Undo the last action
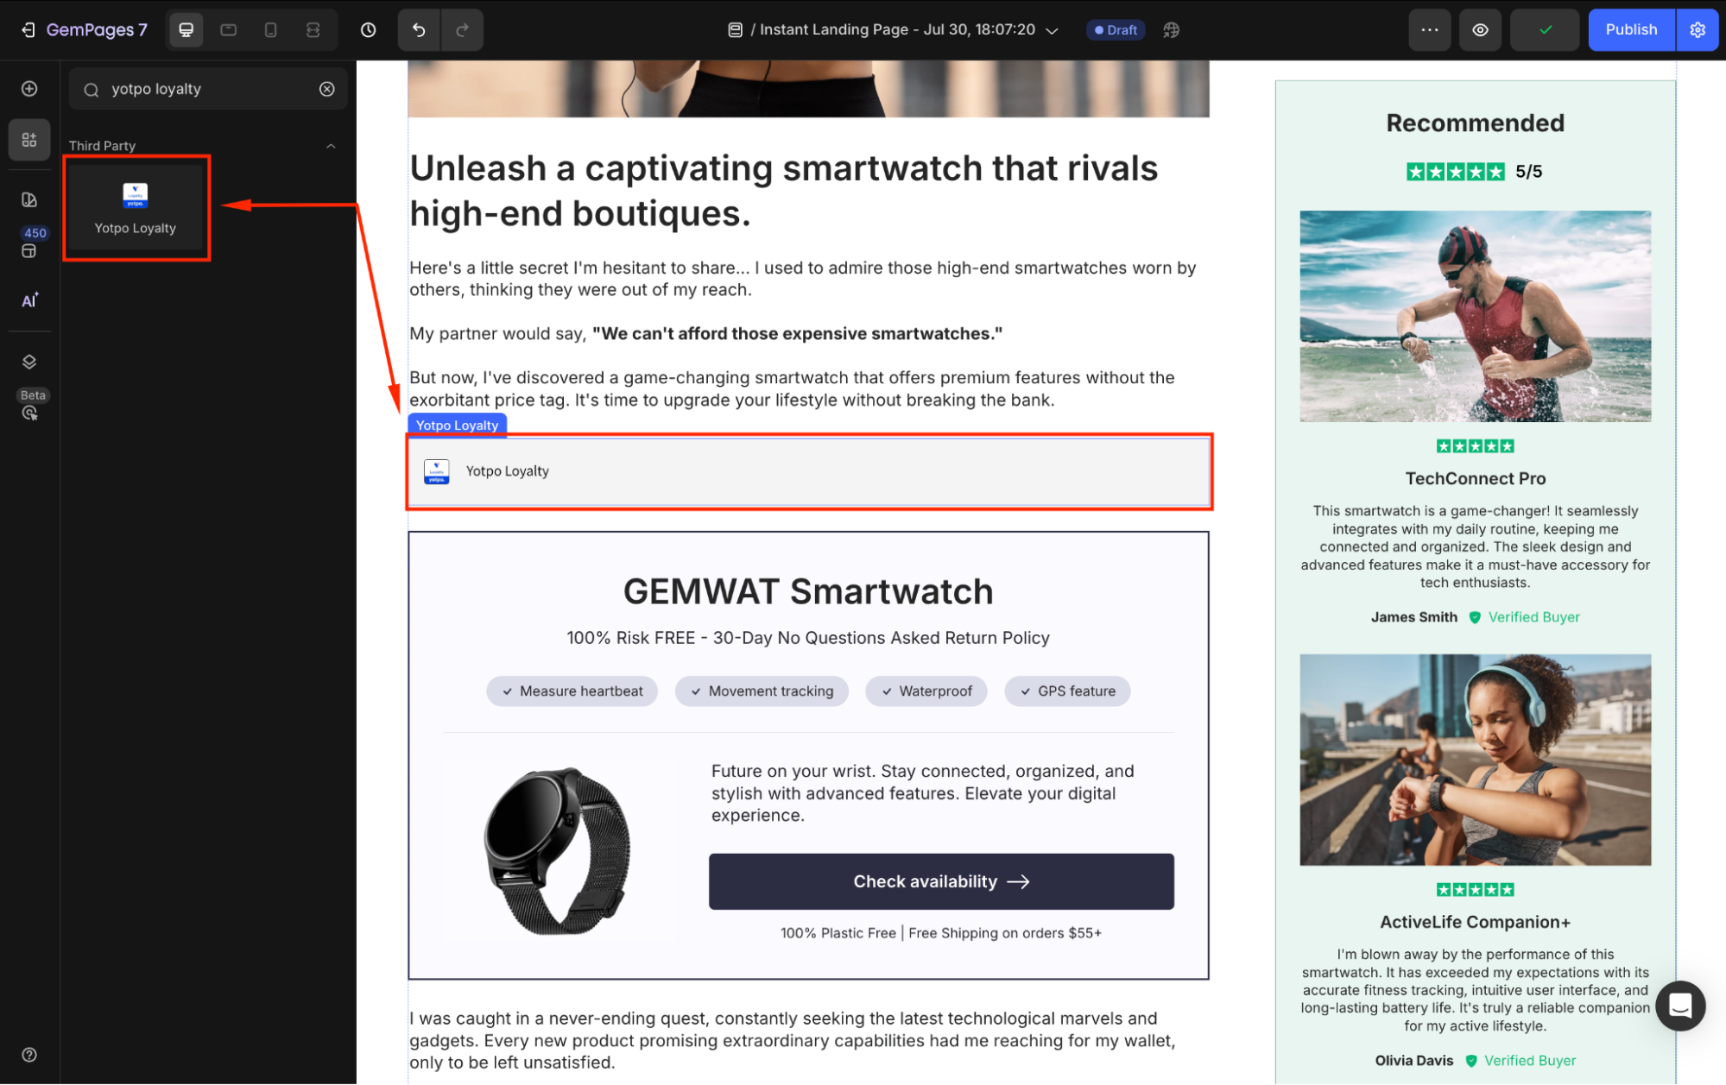The width and height of the screenshot is (1726, 1085). coord(419,30)
